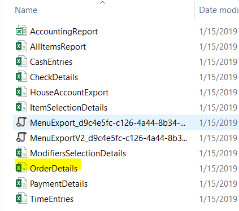
Task: Click the date in the TimeEntries row
Action: [218, 199]
